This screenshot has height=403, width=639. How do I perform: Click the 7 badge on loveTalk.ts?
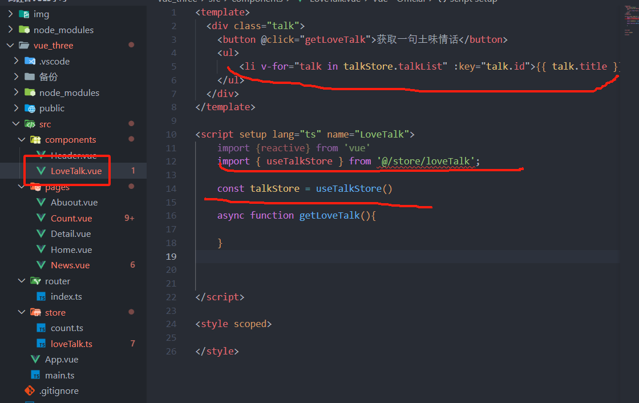point(132,344)
